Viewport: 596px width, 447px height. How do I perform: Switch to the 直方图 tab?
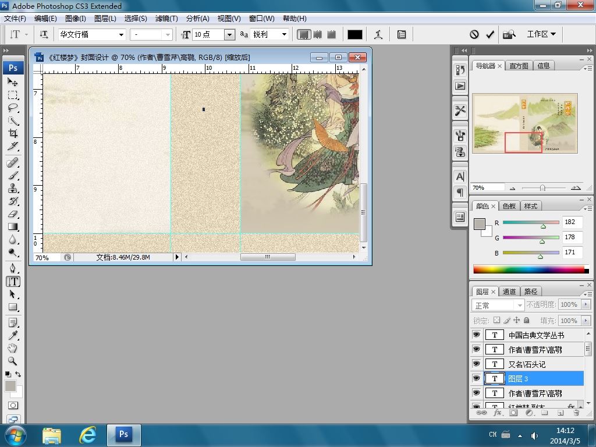coord(519,66)
